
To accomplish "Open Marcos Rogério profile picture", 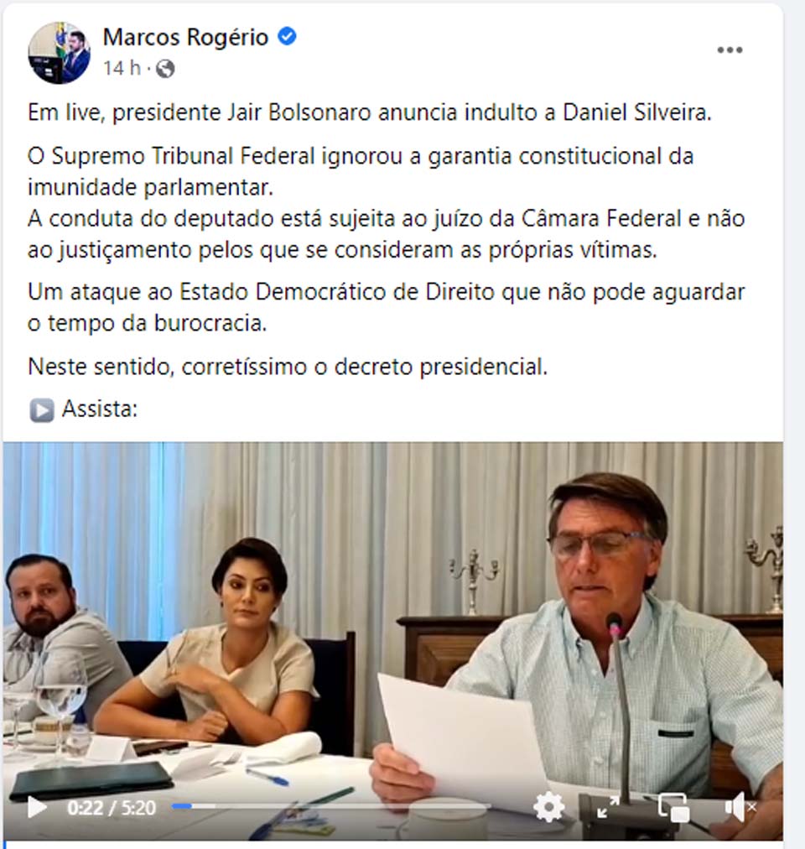I will point(59,53).
